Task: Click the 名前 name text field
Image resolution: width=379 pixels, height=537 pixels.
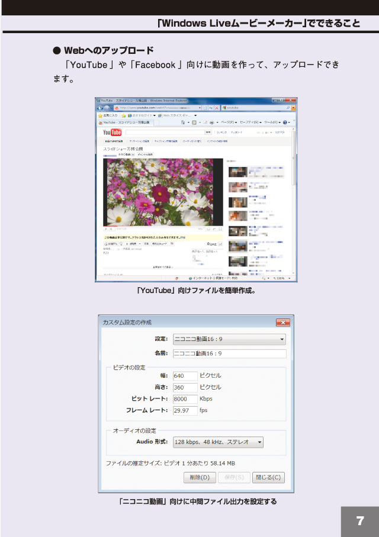Action: click(x=229, y=353)
